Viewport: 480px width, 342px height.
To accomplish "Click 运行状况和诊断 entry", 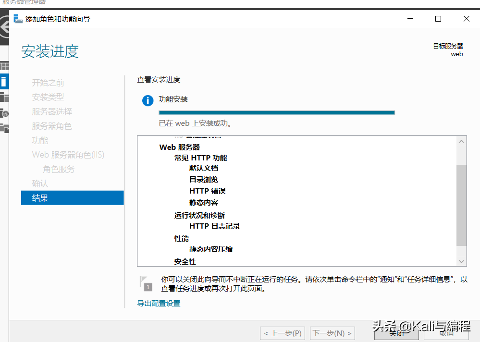I will coord(199,215).
